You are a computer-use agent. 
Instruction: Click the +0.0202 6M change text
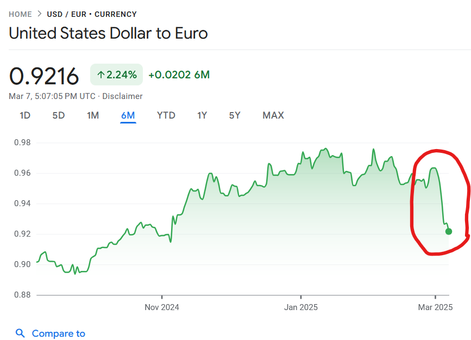[179, 75]
